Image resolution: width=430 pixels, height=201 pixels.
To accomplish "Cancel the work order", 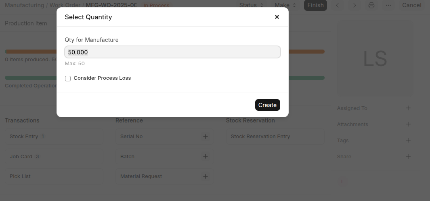I will (x=411, y=5).
